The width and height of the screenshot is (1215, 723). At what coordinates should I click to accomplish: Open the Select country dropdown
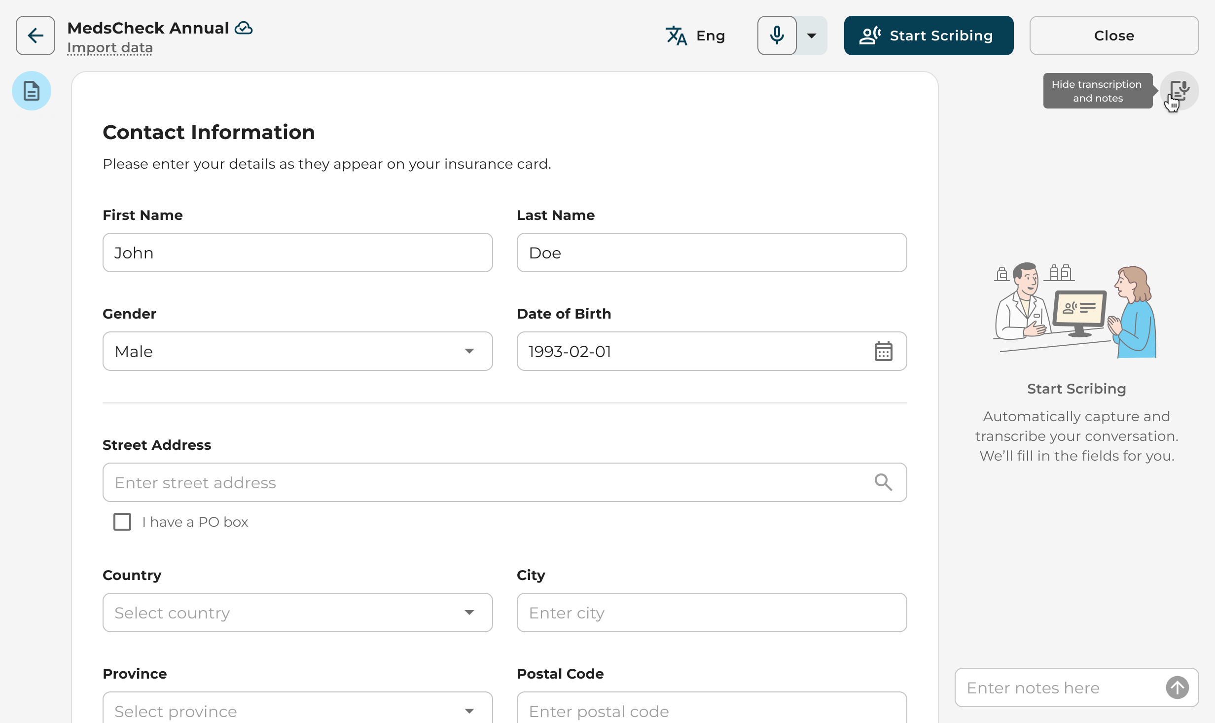[298, 613]
